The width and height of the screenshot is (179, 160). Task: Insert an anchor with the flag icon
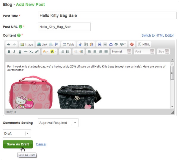56,44
